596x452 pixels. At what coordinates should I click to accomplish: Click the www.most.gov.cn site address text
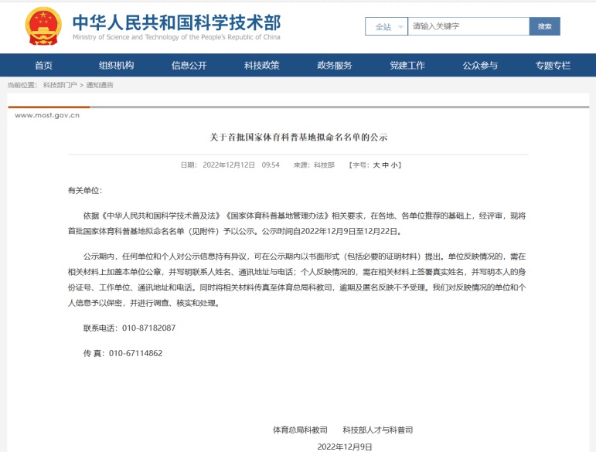47,115
